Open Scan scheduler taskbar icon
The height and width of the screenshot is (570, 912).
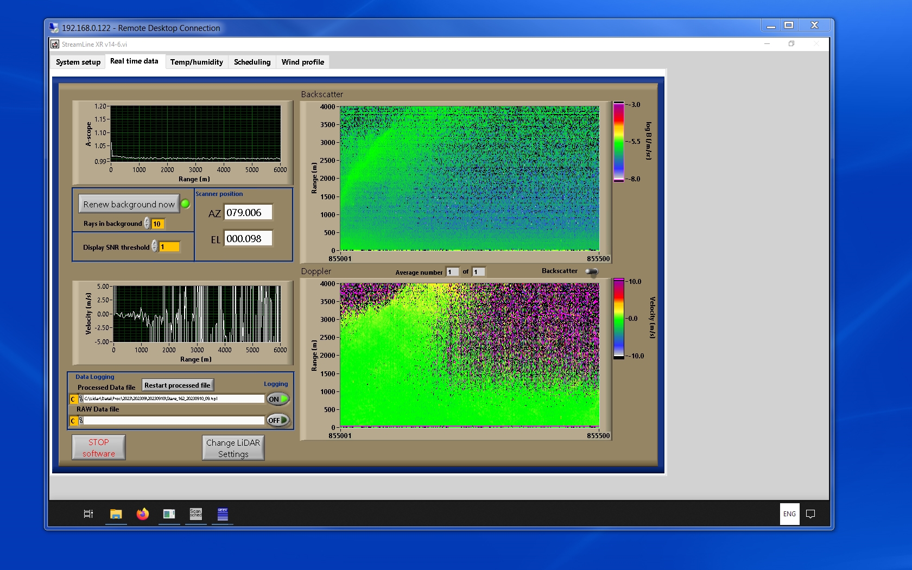point(195,514)
